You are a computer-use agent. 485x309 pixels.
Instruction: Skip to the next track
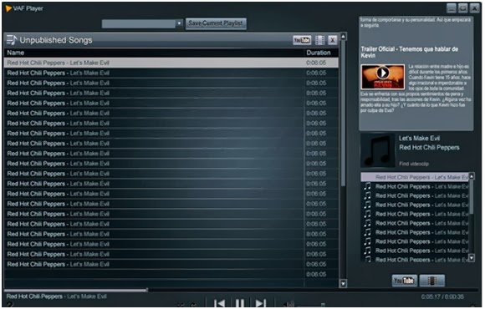[261, 303]
